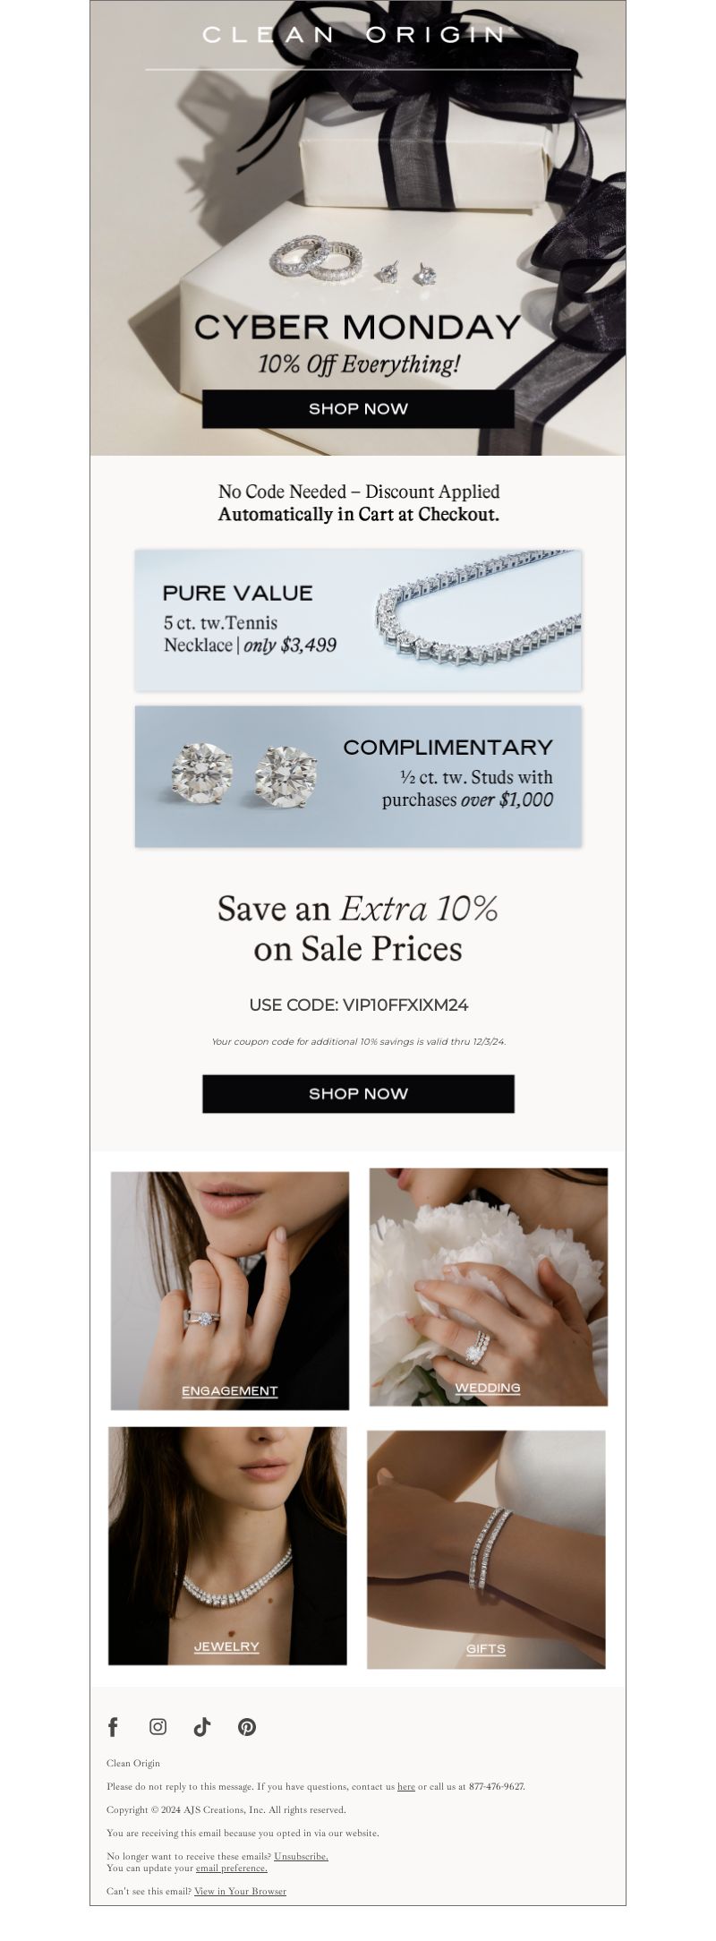This screenshot has width=716, height=1941.
Task: Select the Engagement category image
Action: click(x=230, y=1291)
